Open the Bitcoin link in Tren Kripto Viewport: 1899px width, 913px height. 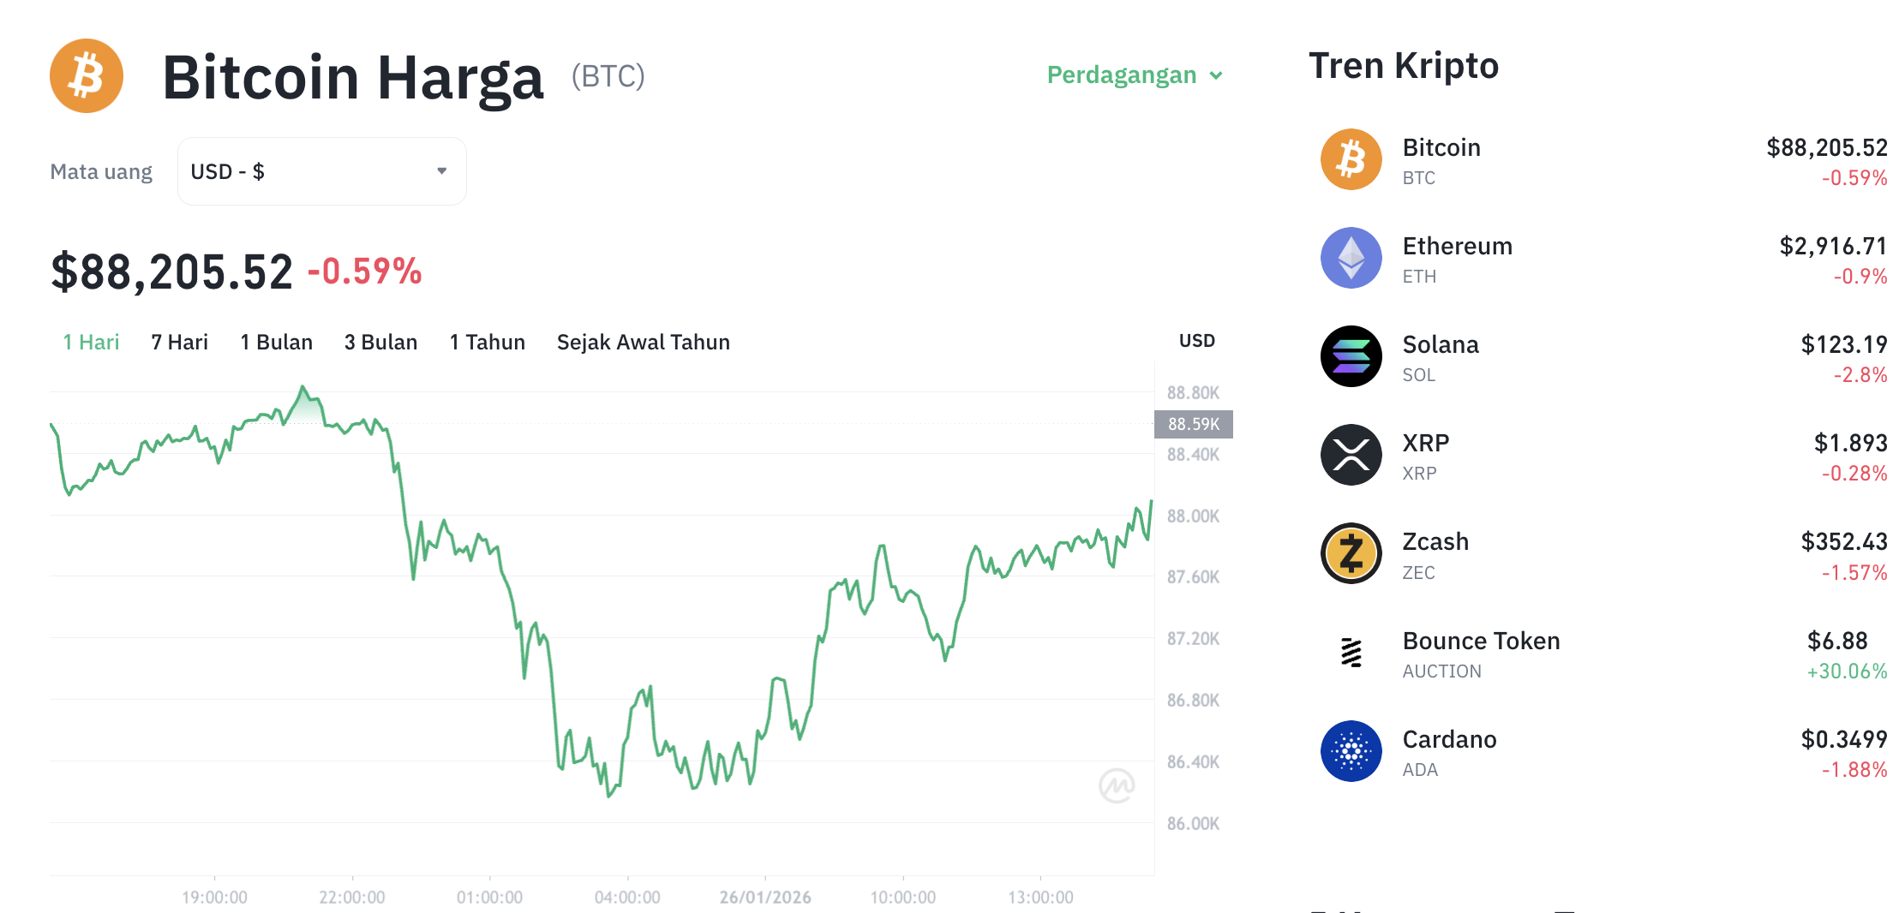point(1441,147)
